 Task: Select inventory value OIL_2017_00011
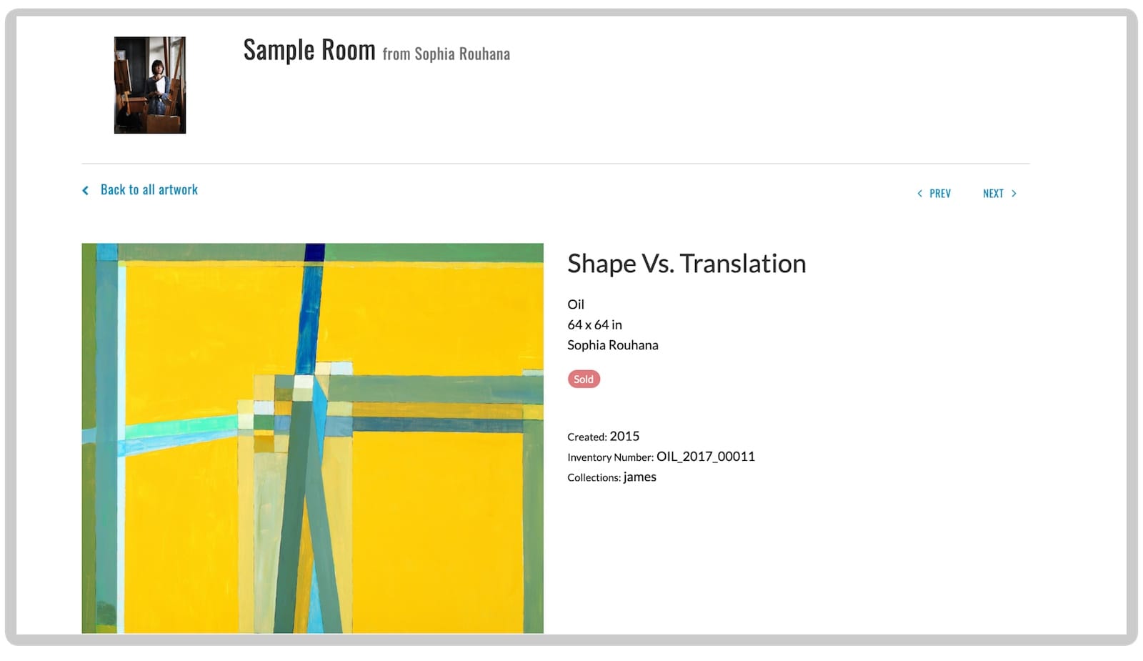click(705, 457)
